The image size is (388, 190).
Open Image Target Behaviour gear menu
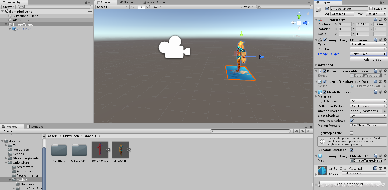point(385,40)
